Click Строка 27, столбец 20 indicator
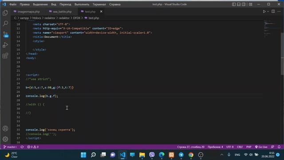This screenshot has height=160, width=284. [x=191, y=147]
